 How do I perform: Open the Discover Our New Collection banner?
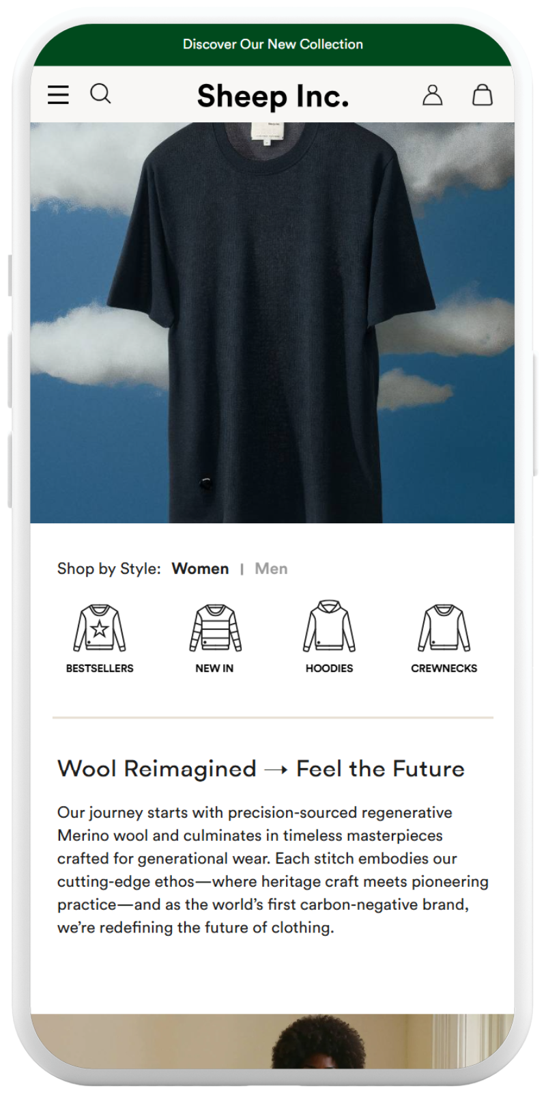[273, 44]
